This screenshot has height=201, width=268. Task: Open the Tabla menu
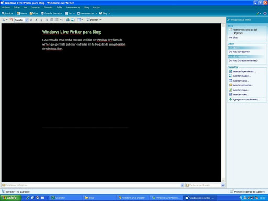click(59, 7)
